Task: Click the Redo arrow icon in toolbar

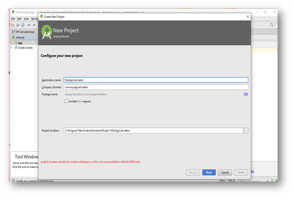Action: tap(34, 25)
